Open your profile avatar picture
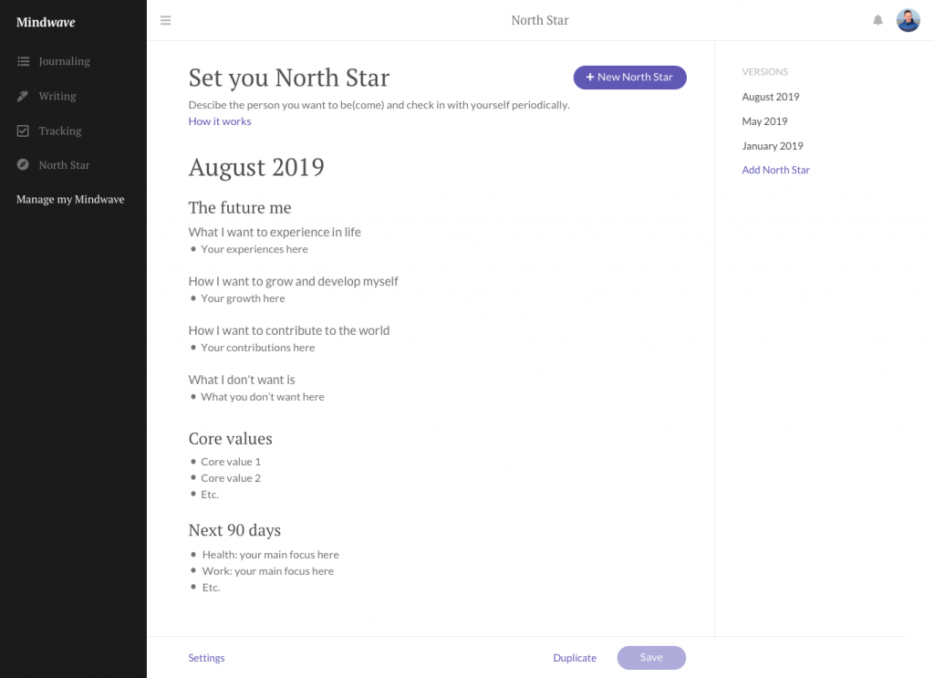This screenshot has height=678, width=934. pyautogui.click(x=908, y=19)
